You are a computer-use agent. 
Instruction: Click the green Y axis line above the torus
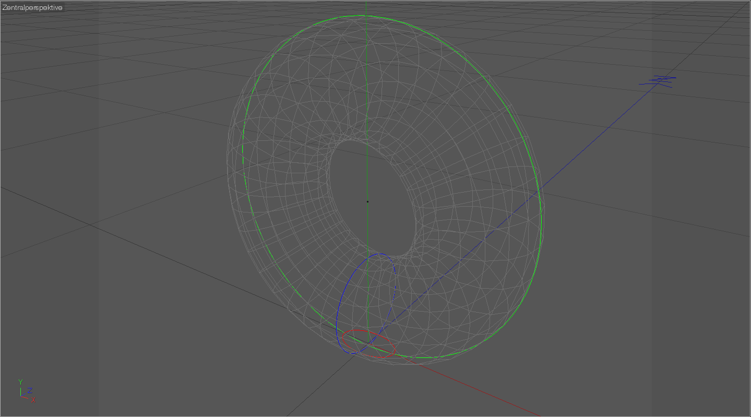[x=366, y=8]
